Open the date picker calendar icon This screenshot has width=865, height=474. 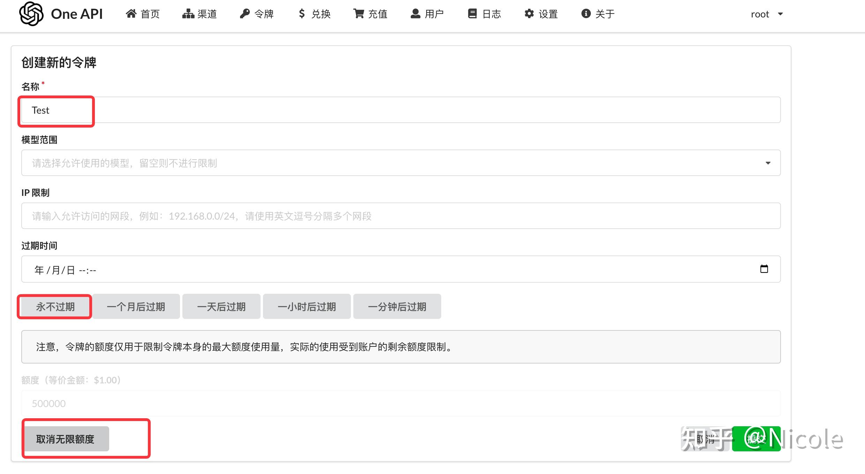(x=764, y=269)
